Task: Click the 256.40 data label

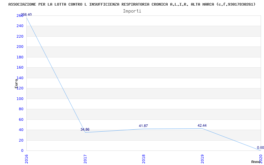Action: 26,15
